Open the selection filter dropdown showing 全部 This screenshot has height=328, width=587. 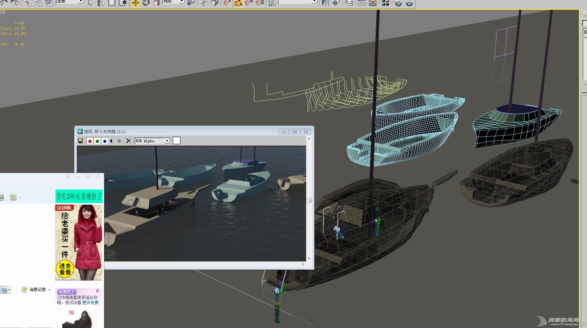coord(70,2)
